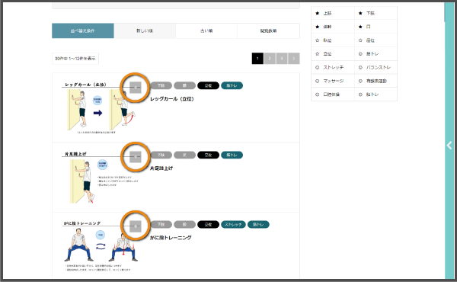This screenshot has width=457, height=282.
Task: Click the star icon beside 下肢
Action: pyautogui.click(x=360, y=13)
